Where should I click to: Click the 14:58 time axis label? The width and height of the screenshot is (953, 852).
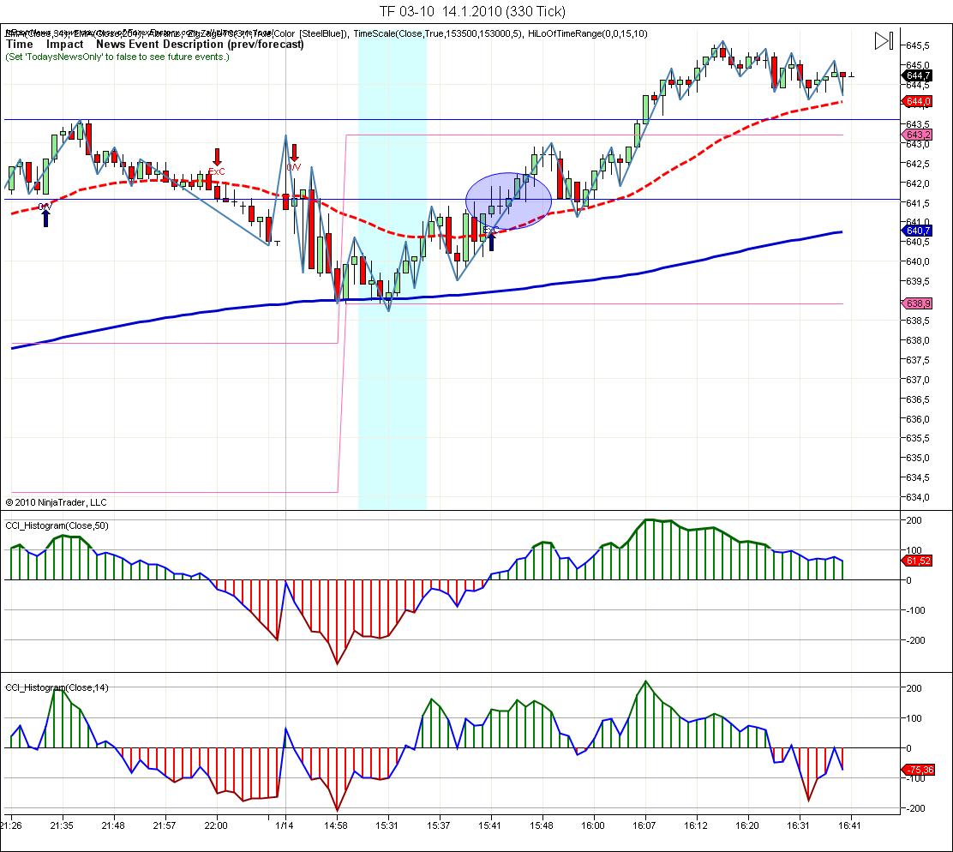pos(335,825)
